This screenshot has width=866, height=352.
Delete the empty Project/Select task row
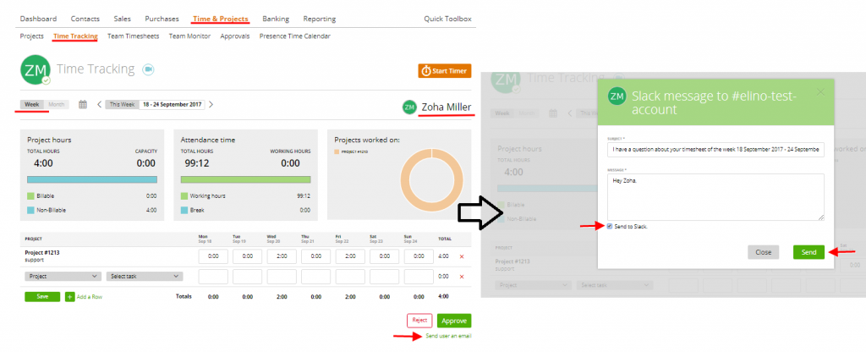pos(462,277)
